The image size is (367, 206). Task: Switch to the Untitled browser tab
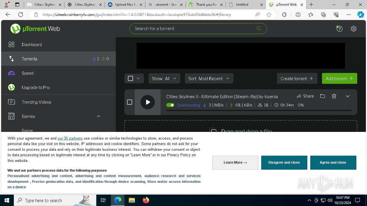246,5
